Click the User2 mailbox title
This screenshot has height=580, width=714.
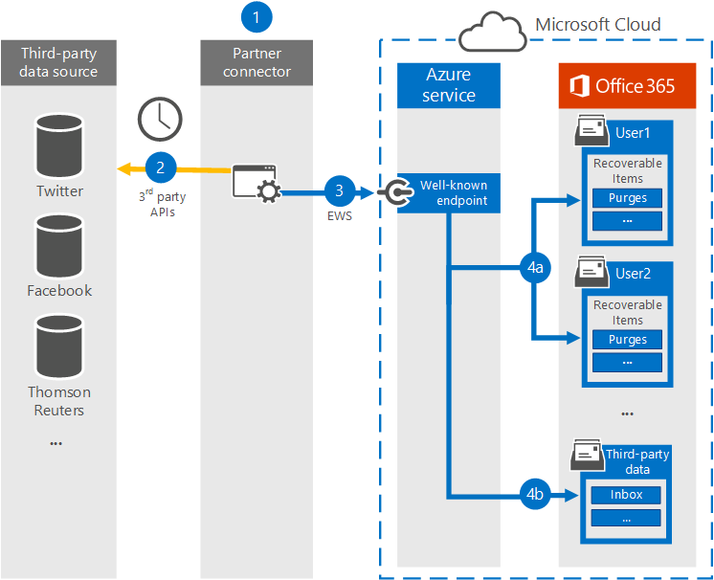point(633,274)
